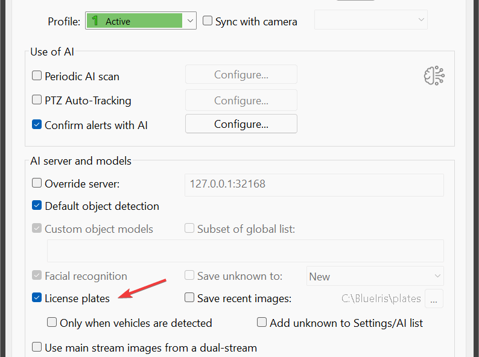Click Configure button for Confirm alerts with AI

[x=241, y=124]
